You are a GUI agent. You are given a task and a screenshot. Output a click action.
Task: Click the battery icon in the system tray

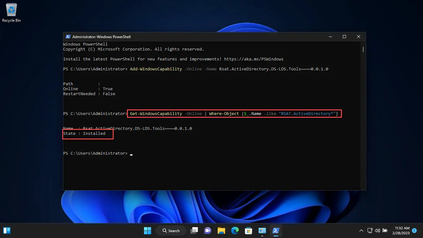[385, 231]
